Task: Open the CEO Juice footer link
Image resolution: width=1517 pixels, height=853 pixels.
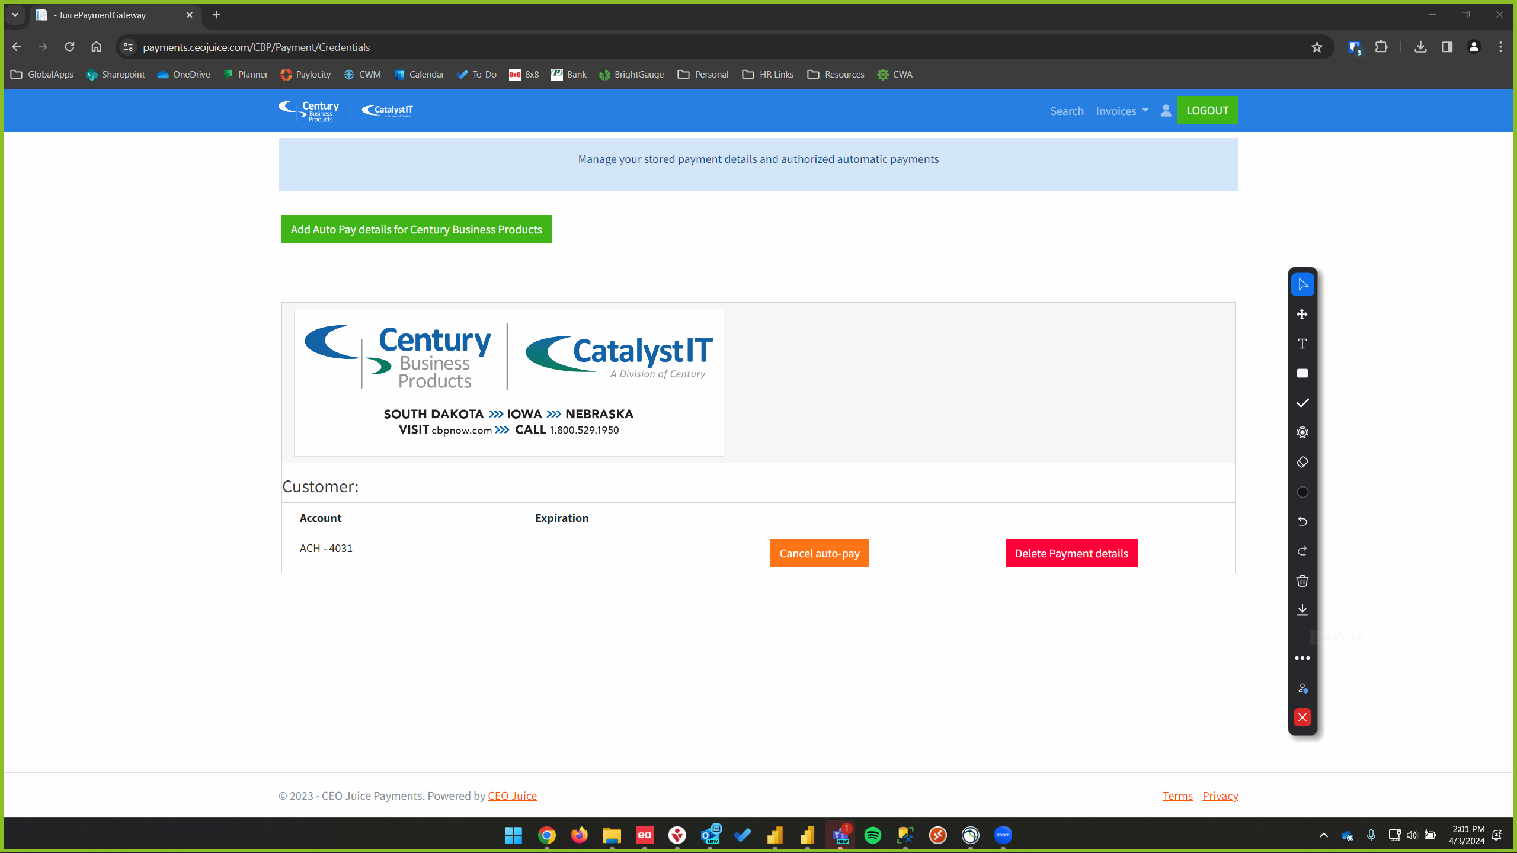Action: (512, 796)
